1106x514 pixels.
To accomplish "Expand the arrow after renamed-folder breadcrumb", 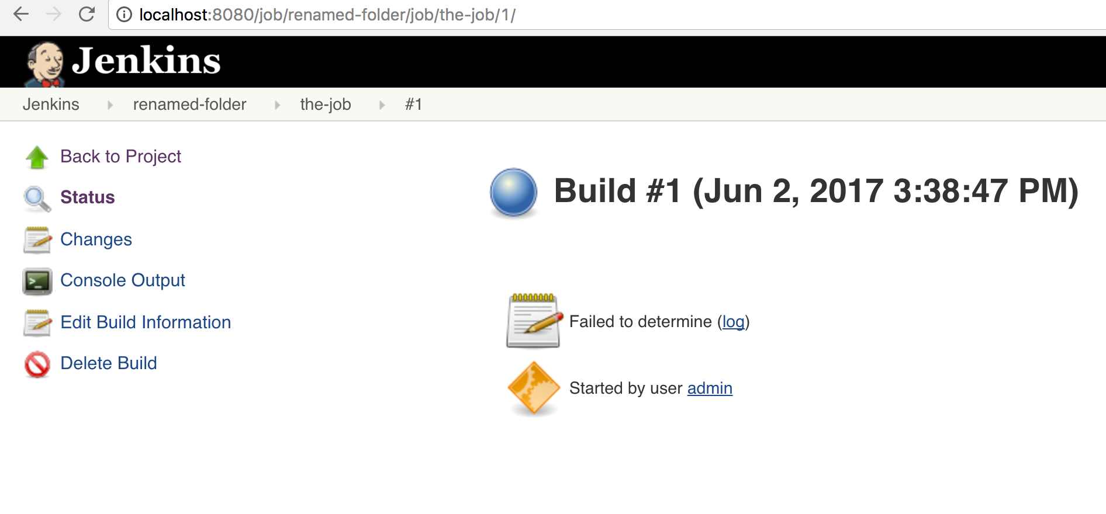I will pos(277,105).
